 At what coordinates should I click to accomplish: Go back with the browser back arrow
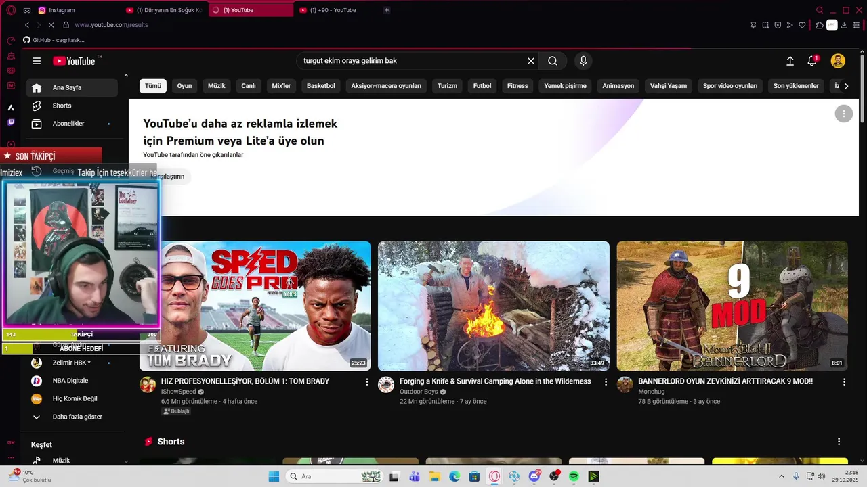[x=27, y=25]
